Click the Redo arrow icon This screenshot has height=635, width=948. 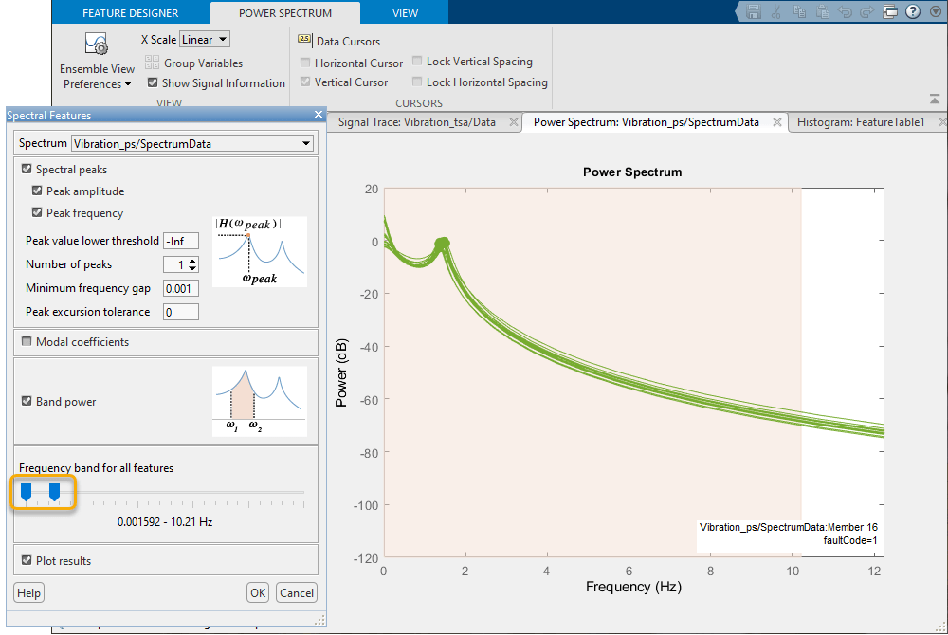(867, 11)
